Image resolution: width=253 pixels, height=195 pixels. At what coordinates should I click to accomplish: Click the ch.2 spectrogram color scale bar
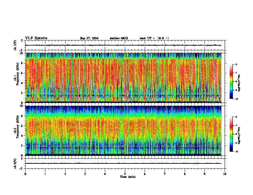pos(231,134)
